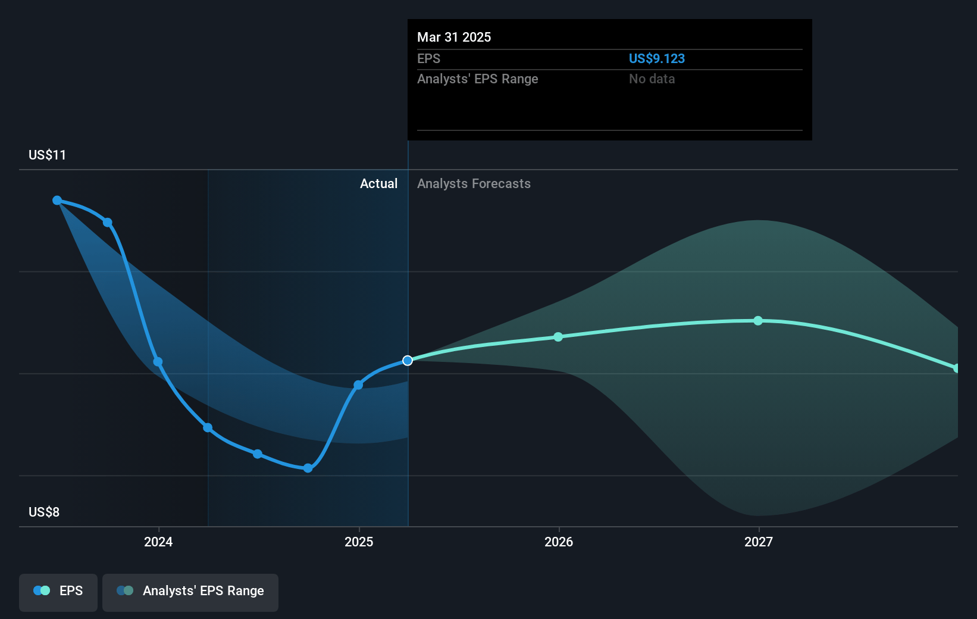Viewport: 977px width, 619px height.
Task: Select the last forecast point at right edge
Action: [x=956, y=368]
